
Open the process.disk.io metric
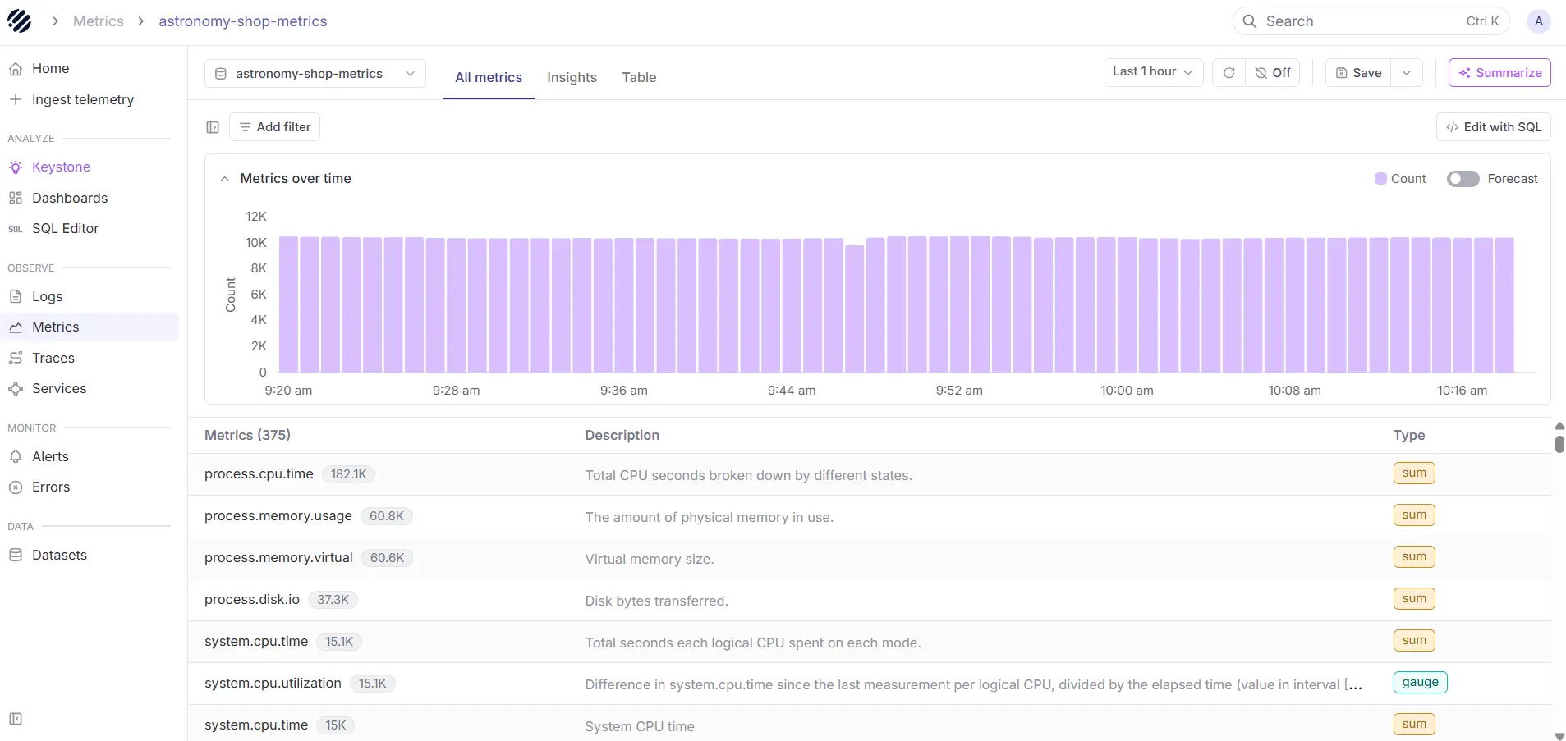click(x=870, y=600)
